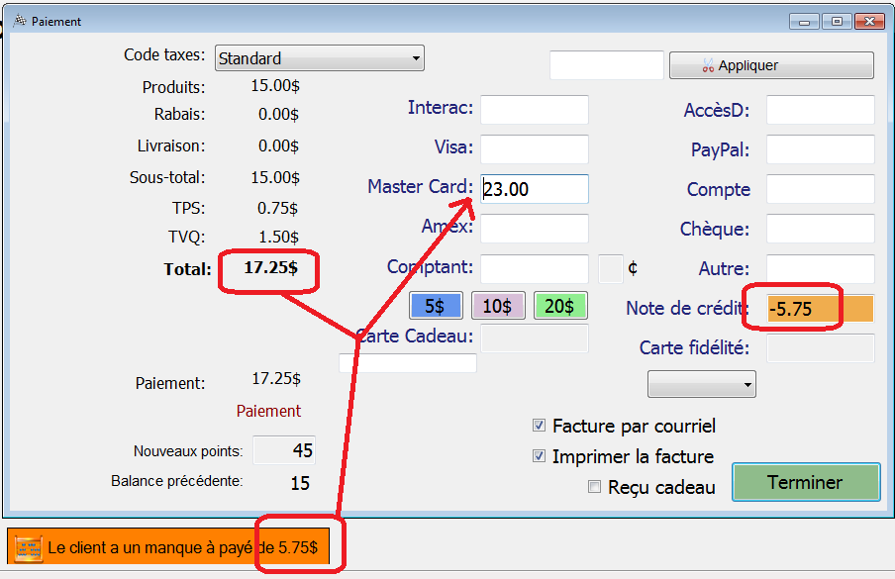
Task: Click the PayPal amount field
Action: click(x=820, y=149)
